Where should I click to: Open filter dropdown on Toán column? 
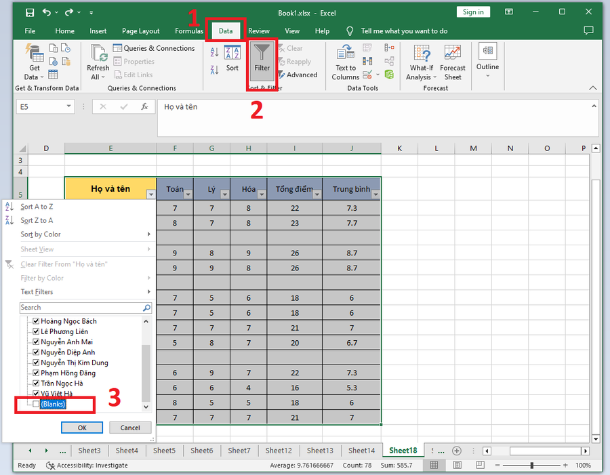[x=188, y=194]
